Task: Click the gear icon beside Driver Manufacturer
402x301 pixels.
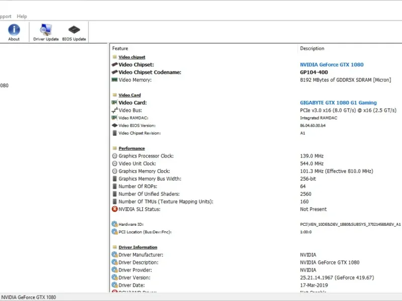Action: pyautogui.click(x=115, y=255)
